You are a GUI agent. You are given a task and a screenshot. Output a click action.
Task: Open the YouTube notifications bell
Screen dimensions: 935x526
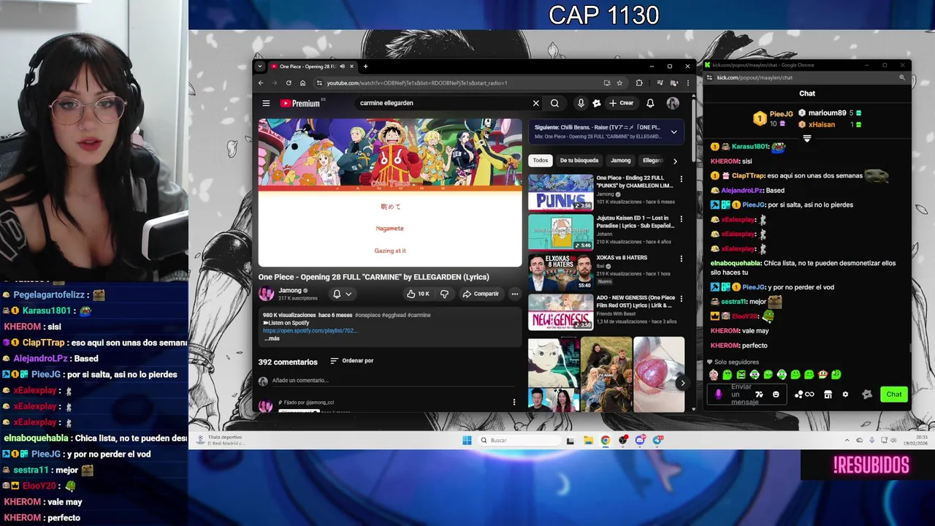(650, 103)
